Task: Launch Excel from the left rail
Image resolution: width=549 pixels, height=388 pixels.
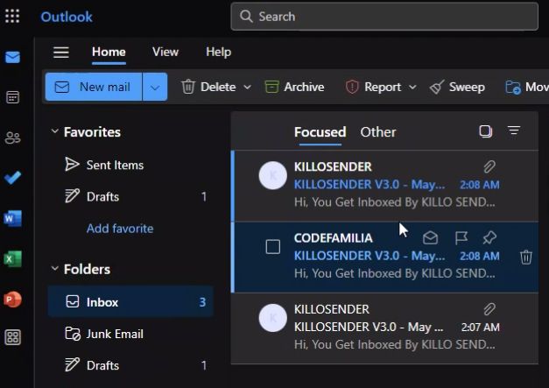Action: pos(12,259)
